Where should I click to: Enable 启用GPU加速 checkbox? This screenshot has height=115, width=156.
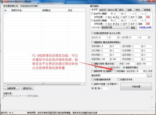point(92,84)
